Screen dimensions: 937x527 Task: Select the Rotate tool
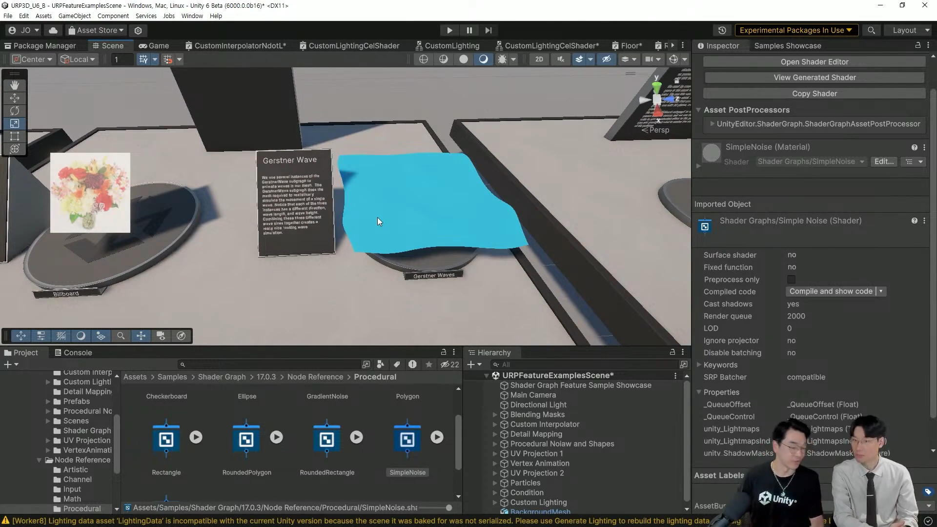tap(15, 111)
